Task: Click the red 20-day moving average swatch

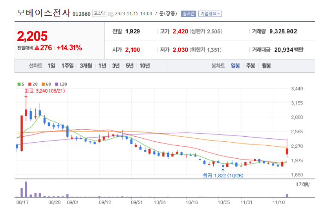Action: click(x=30, y=84)
